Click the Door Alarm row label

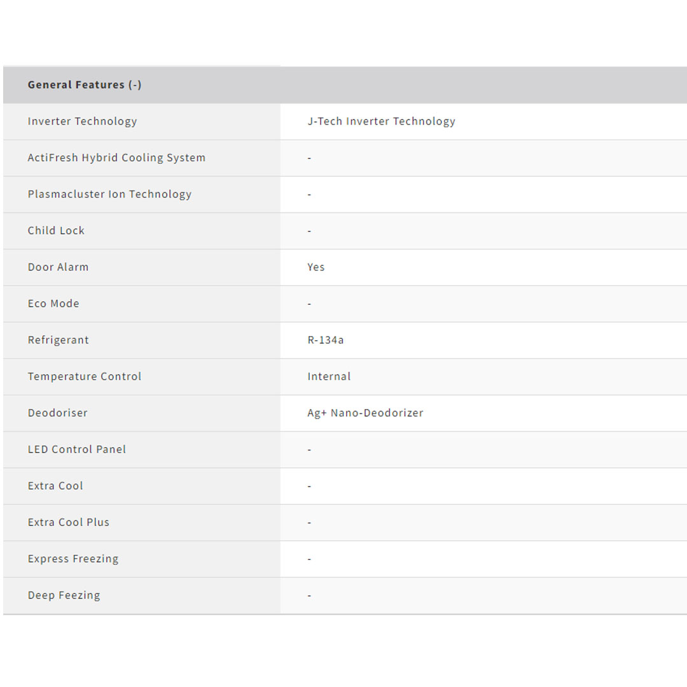tap(58, 267)
